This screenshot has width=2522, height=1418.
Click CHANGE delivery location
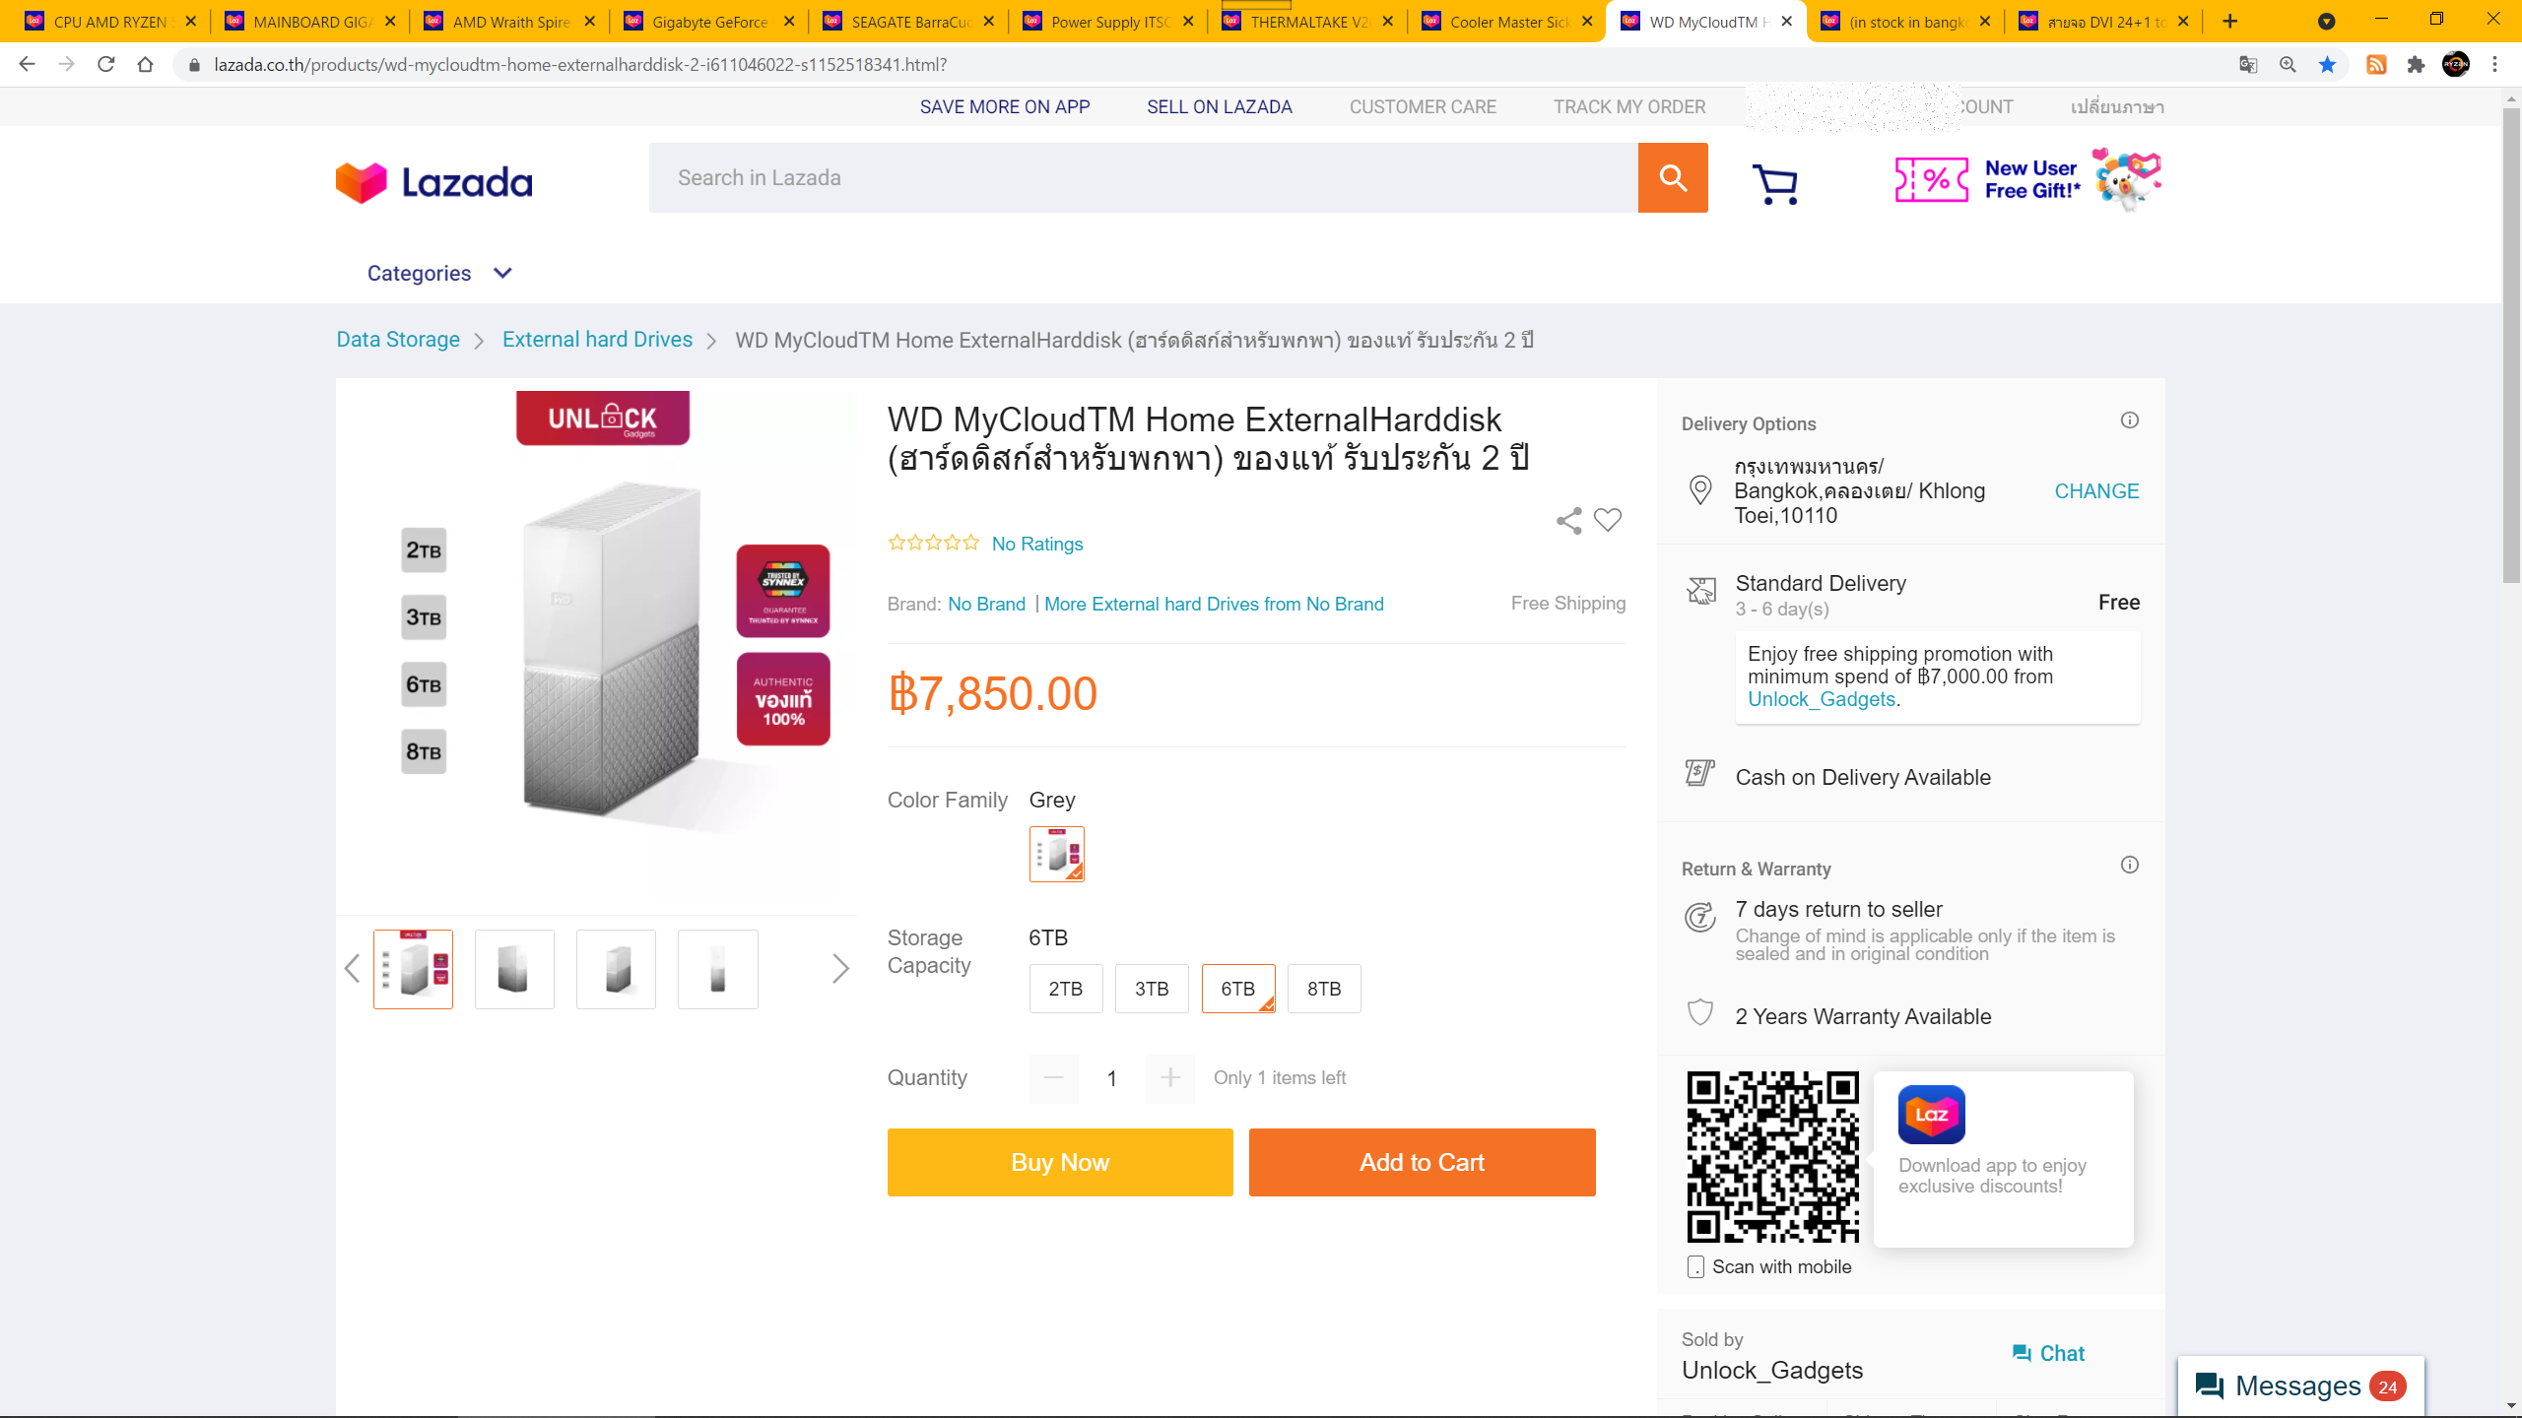pyautogui.click(x=2096, y=491)
